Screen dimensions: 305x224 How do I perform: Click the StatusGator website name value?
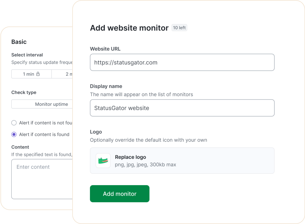[121, 108]
